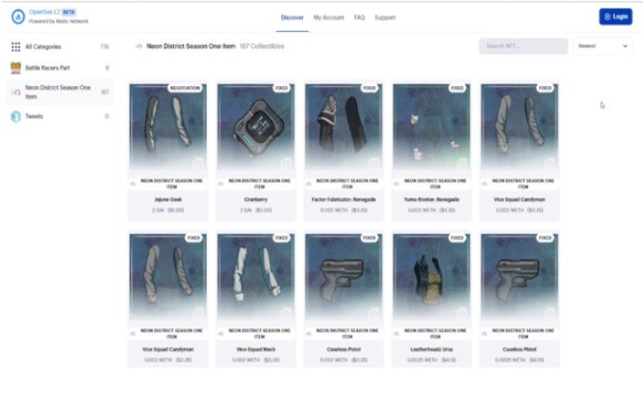Click the 0.002 WETH price under Yumo Riveter

(432, 210)
